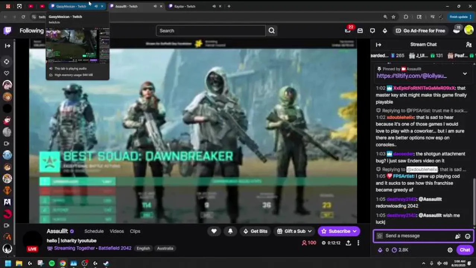Open the chat bubble icon in top bar
The height and width of the screenshot is (268, 476).
(372, 31)
